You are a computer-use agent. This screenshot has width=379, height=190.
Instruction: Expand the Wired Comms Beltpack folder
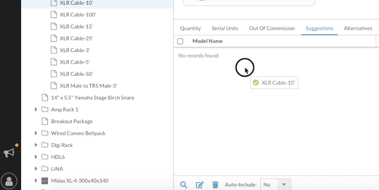(x=36, y=133)
